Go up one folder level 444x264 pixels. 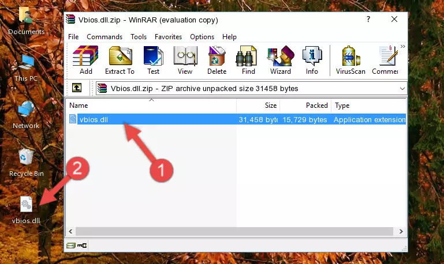click(77, 88)
